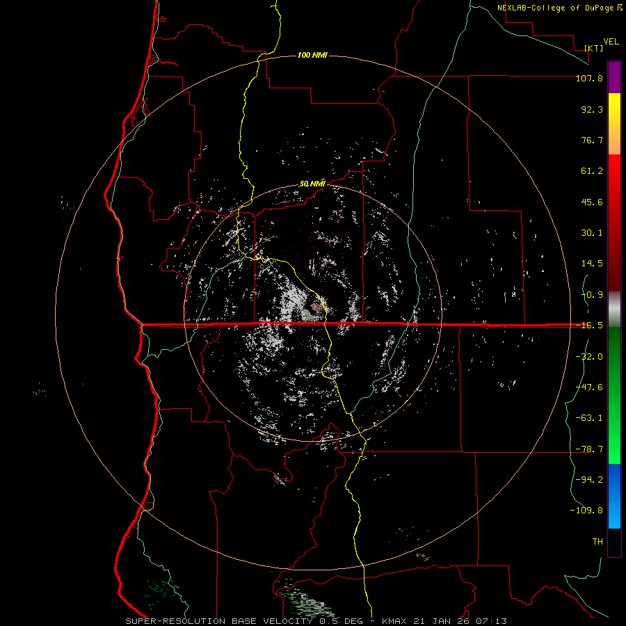Click the KMAX station identifier

coord(393,621)
